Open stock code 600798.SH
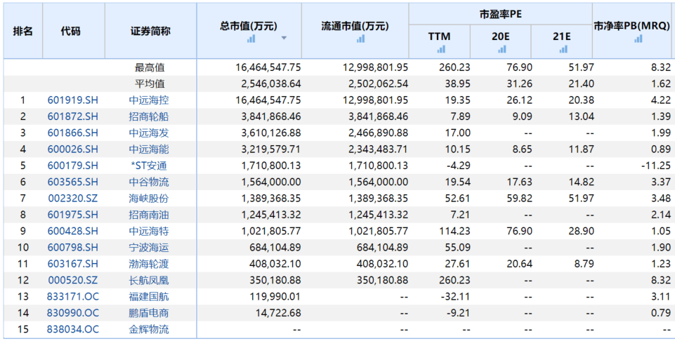The height and width of the screenshot is (341, 675). pyautogui.click(x=73, y=247)
